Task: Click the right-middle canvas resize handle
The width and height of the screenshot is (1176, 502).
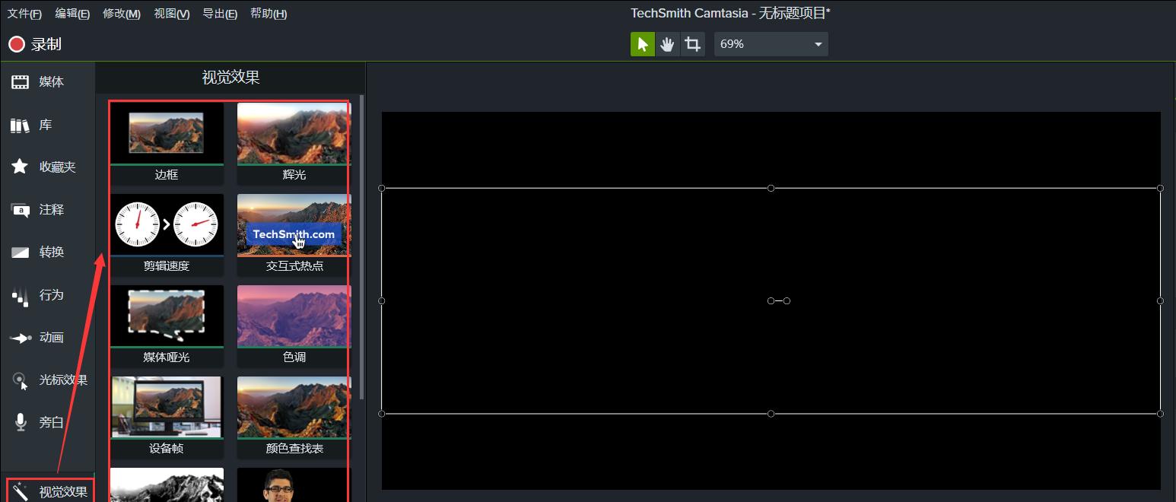Action: 1160,300
